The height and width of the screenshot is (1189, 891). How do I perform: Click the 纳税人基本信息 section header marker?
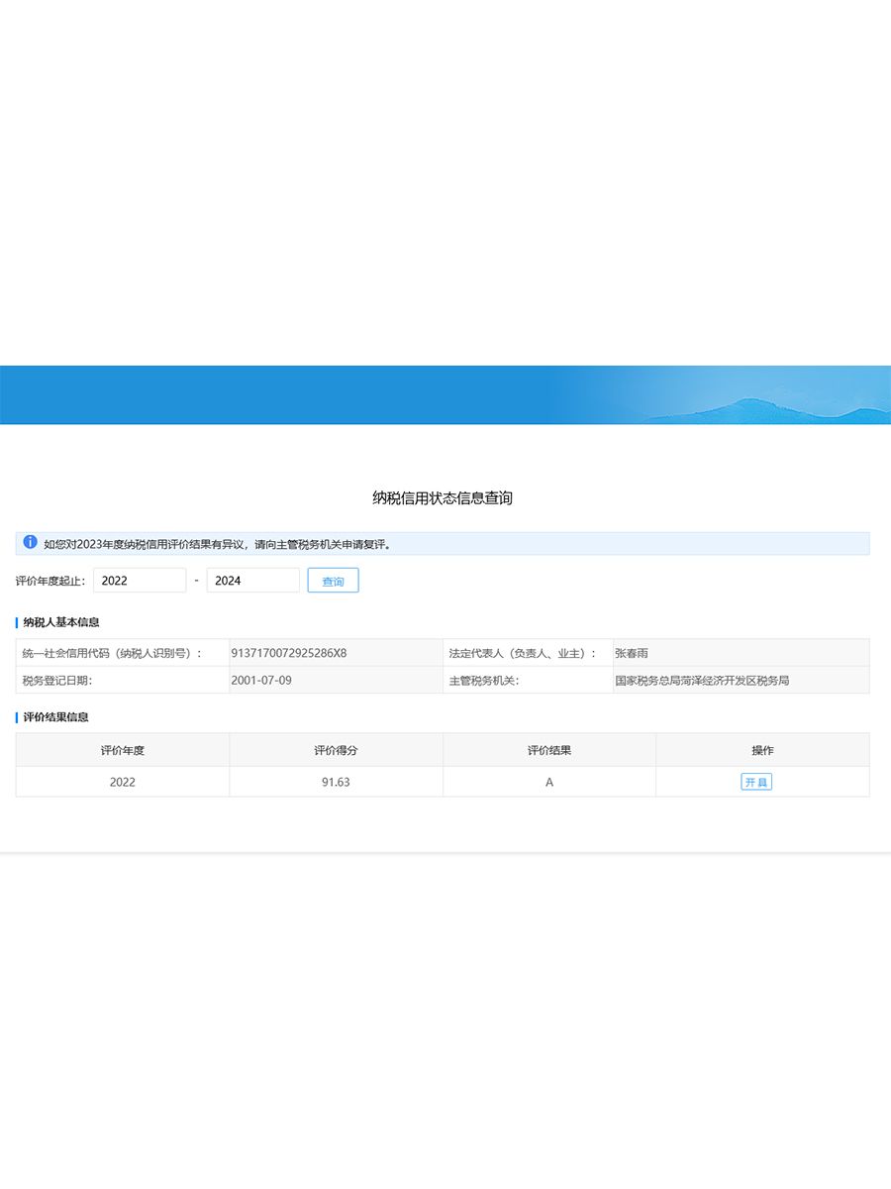(16, 622)
